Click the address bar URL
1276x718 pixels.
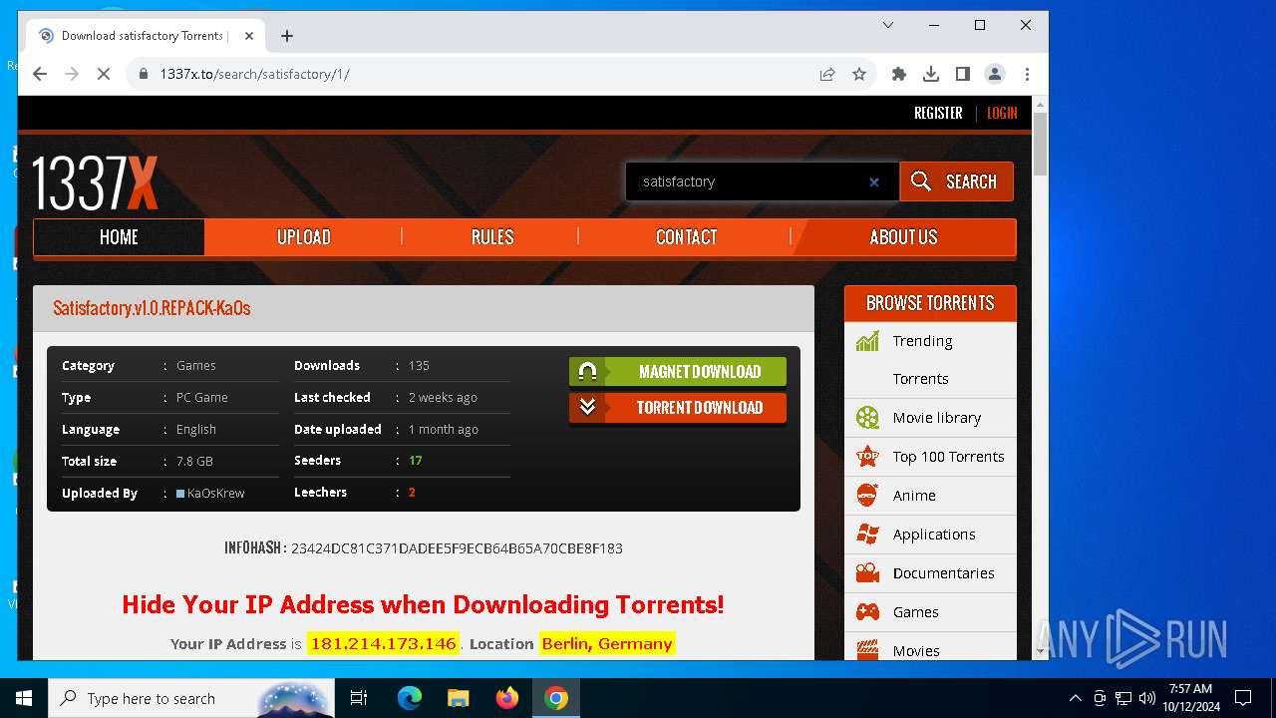pyautogui.click(x=254, y=74)
